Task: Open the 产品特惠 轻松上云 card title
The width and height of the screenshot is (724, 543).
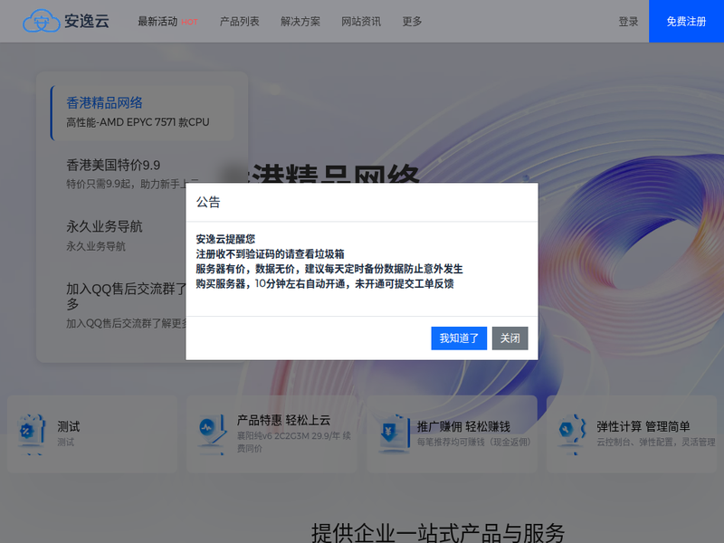Action: (283, 420)
